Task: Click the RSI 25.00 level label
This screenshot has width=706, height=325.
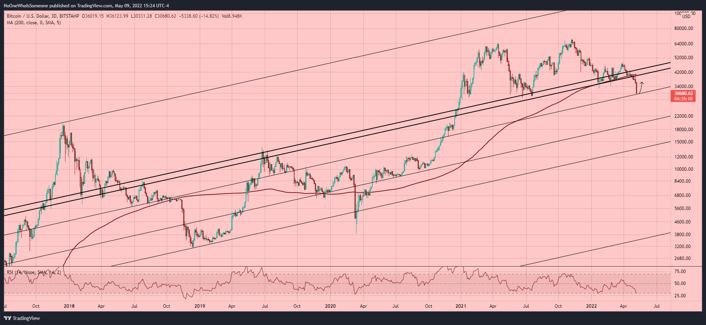Action: tap(680, 296)
